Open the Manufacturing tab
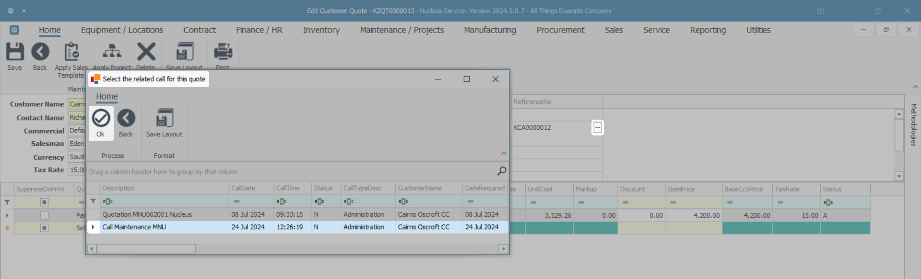The image size is (921, 279). (x=490, y=30)
